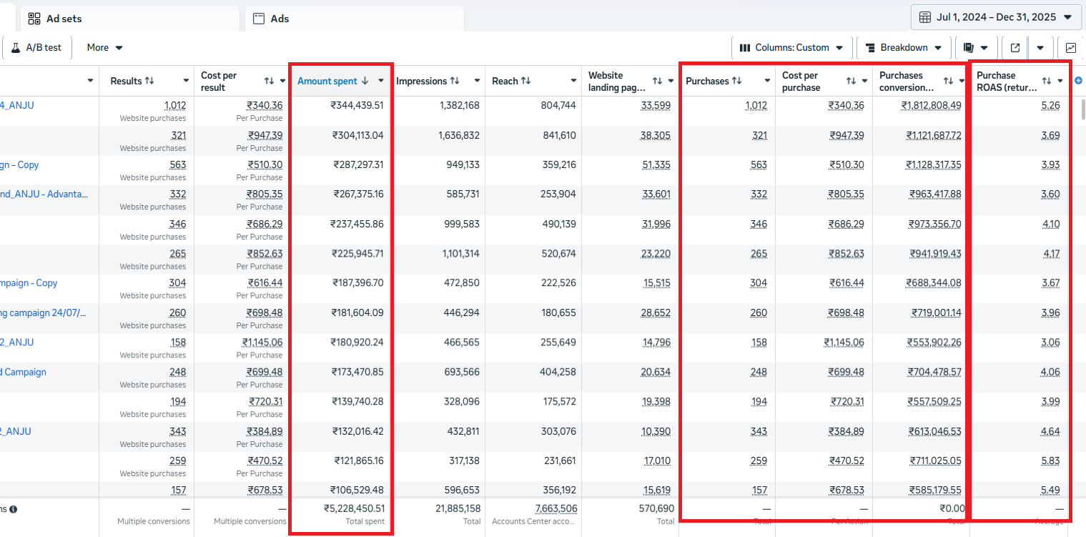Open the Purchases column header menu arrow

tap(767, 81)
